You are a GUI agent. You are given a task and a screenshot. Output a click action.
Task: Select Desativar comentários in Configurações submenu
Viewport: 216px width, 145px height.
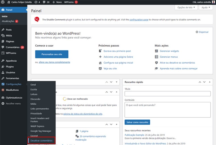pos(41,140)
